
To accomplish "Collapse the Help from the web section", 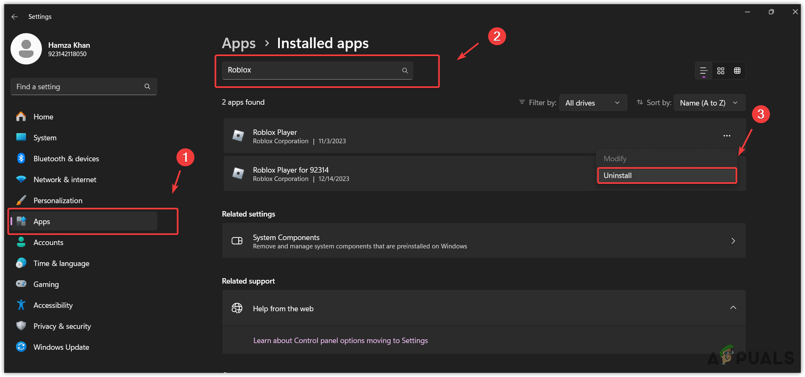I will coord(733,308).
